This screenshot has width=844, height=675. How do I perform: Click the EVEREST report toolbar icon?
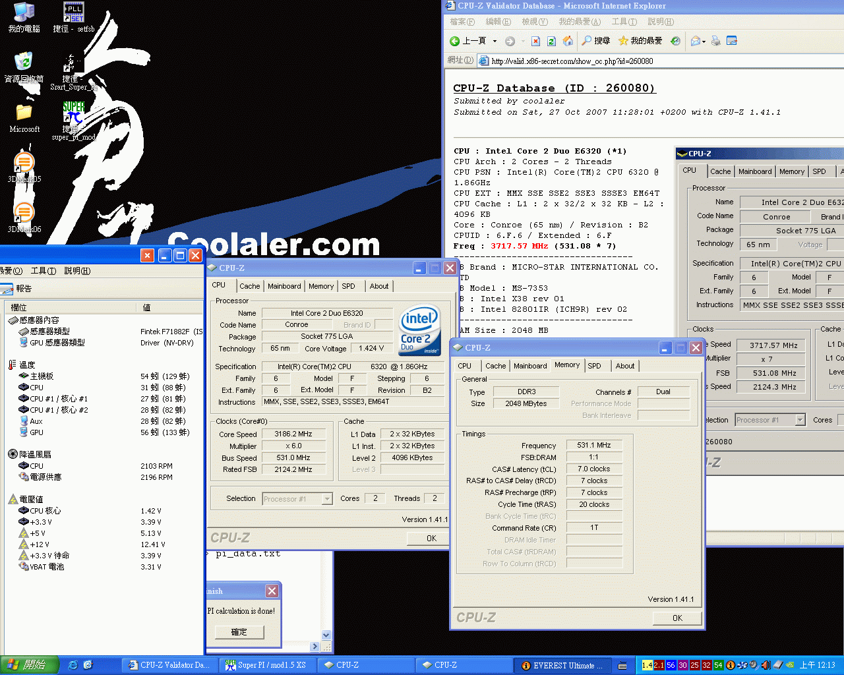click(7, 288)
